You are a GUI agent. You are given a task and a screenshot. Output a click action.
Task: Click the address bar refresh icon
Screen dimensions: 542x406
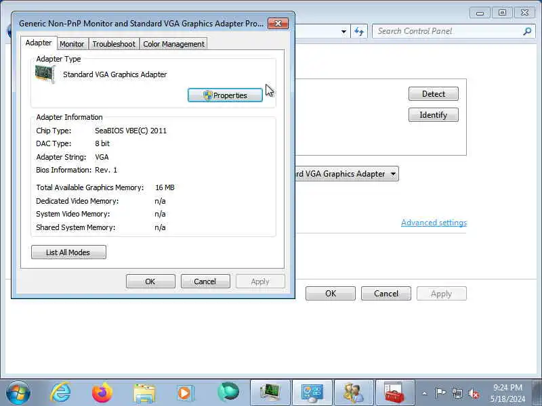[359, 31]
